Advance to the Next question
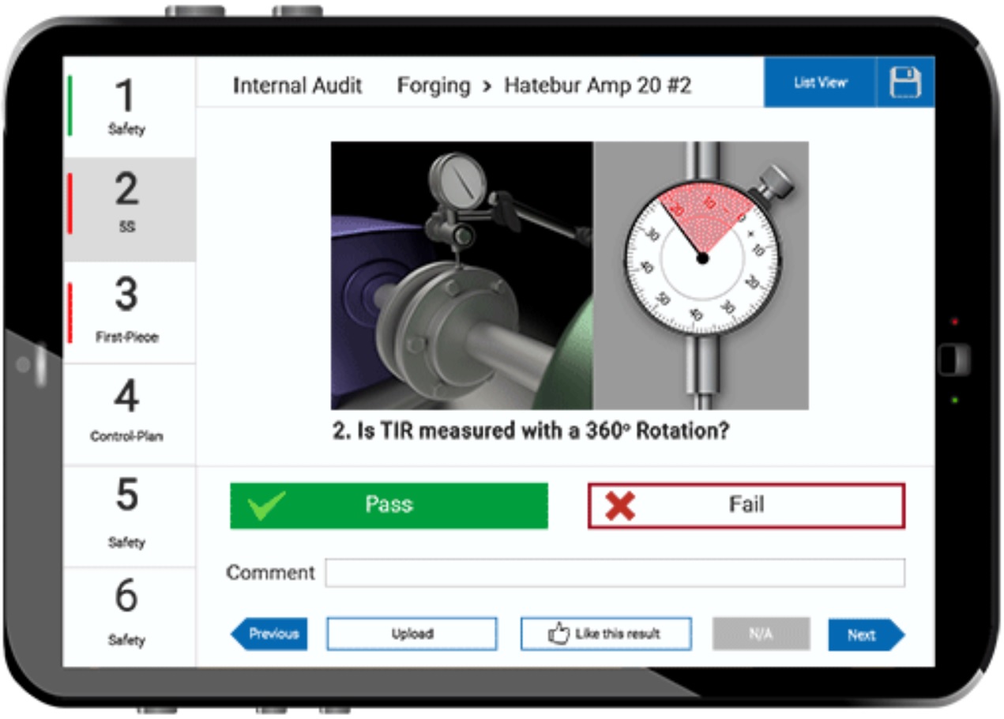 pos(866,634)
